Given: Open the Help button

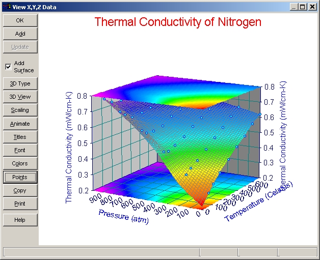Looking at the screenshot, I should pos(20,220).
